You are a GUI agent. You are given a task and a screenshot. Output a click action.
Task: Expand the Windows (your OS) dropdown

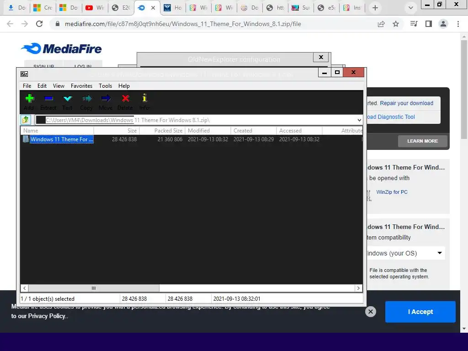click(406, 253)
